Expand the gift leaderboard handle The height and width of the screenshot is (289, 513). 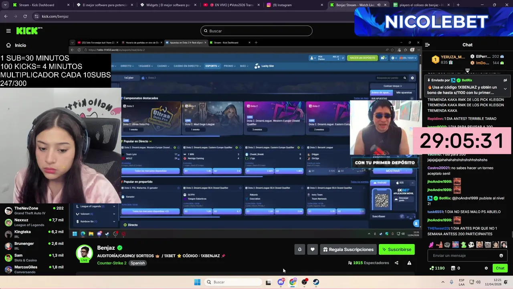[x=467, y=71]
